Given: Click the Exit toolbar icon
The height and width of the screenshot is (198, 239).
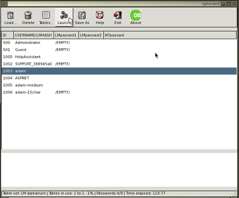Looking at the screenshot, I should coord(118,16).
